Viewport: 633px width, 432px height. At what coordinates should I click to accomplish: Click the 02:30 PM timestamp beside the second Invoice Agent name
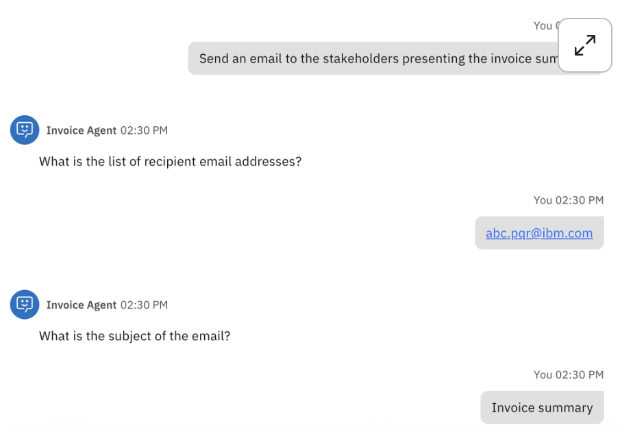click(x=144, y=305)
